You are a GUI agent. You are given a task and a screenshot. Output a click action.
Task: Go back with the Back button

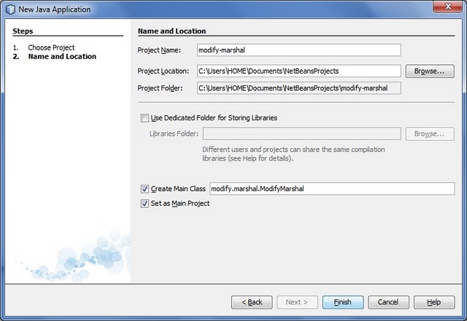[252, 302]
